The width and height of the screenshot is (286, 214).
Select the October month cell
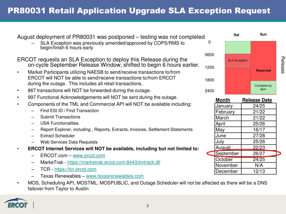tap(228, 159)
